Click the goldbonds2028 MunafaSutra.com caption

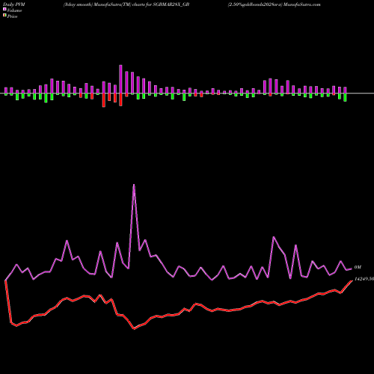point(274,4)
